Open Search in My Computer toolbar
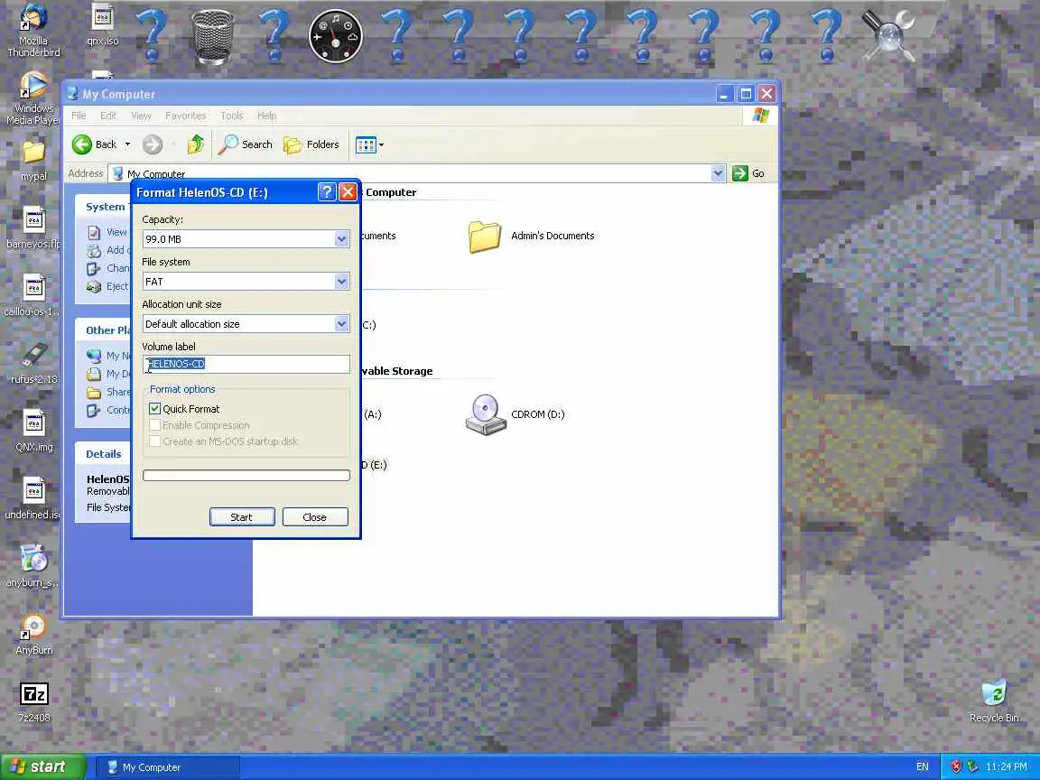Viewport: 1040px width, 780px height. pyautogui.click(x=246, y=144)
